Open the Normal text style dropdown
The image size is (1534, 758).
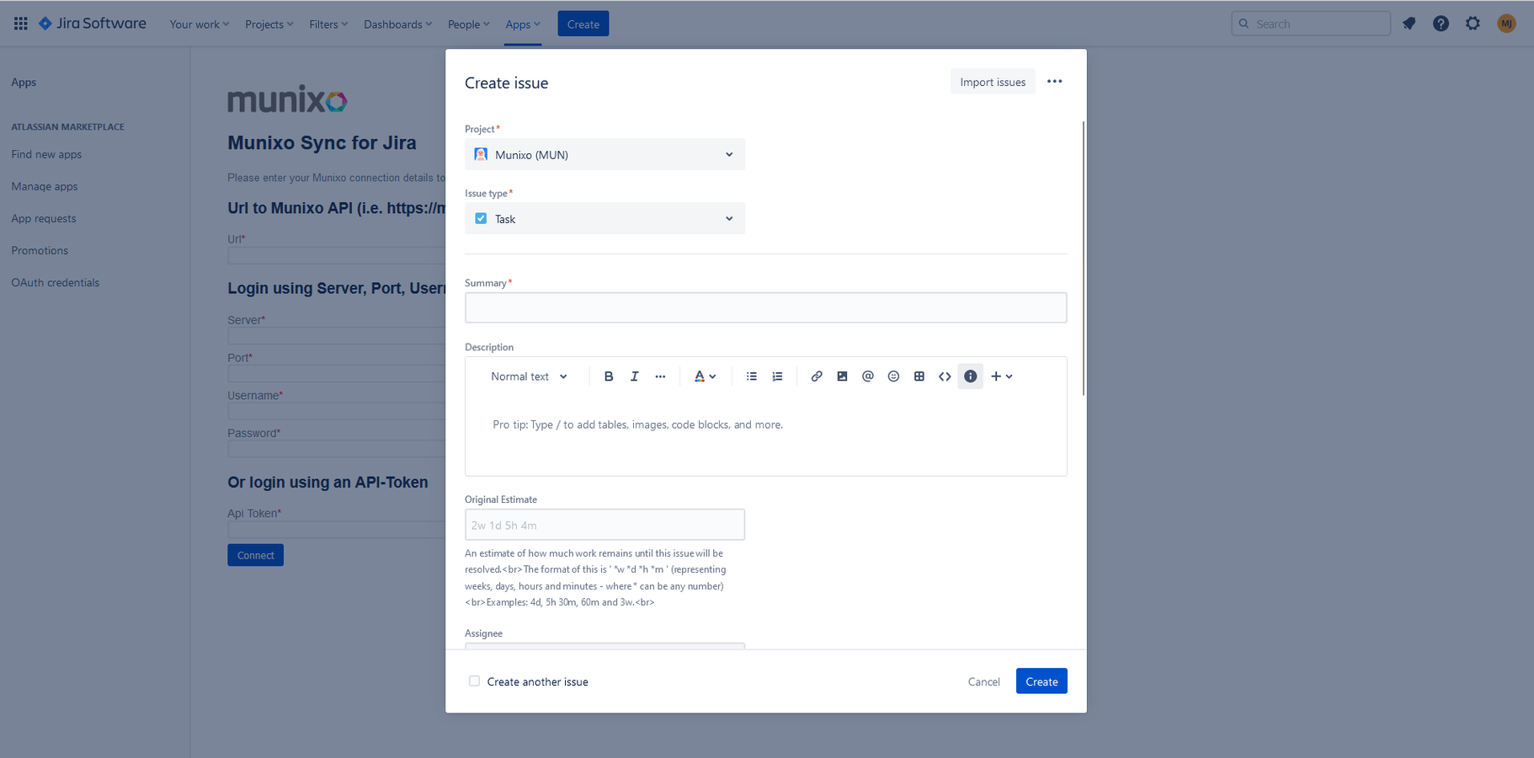point(530,376)
